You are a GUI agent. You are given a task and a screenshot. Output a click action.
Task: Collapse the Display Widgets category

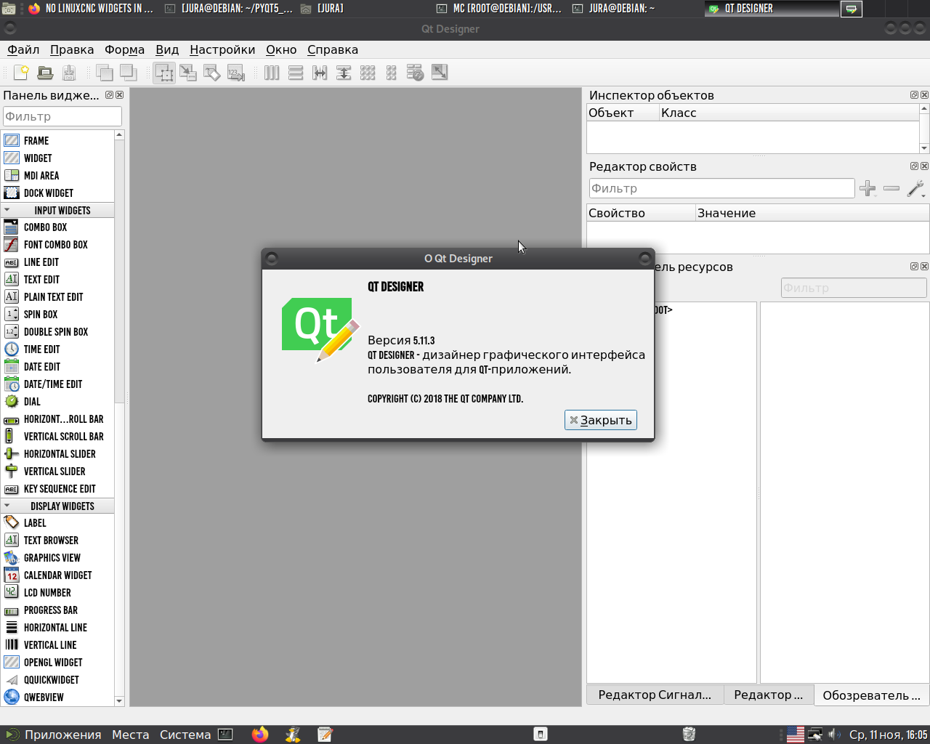[58, 506]
